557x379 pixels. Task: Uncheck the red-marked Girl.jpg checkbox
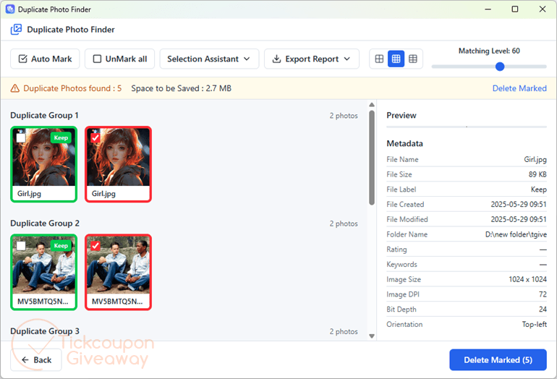pos(95,138)
